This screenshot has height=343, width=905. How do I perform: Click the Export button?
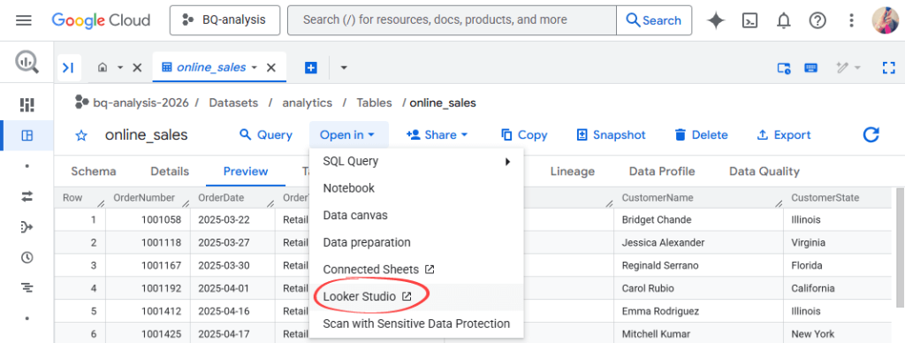coord(784,134)
